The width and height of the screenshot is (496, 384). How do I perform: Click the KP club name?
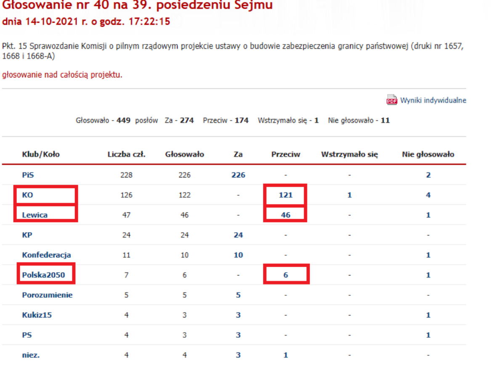click(x=27, y=235)
